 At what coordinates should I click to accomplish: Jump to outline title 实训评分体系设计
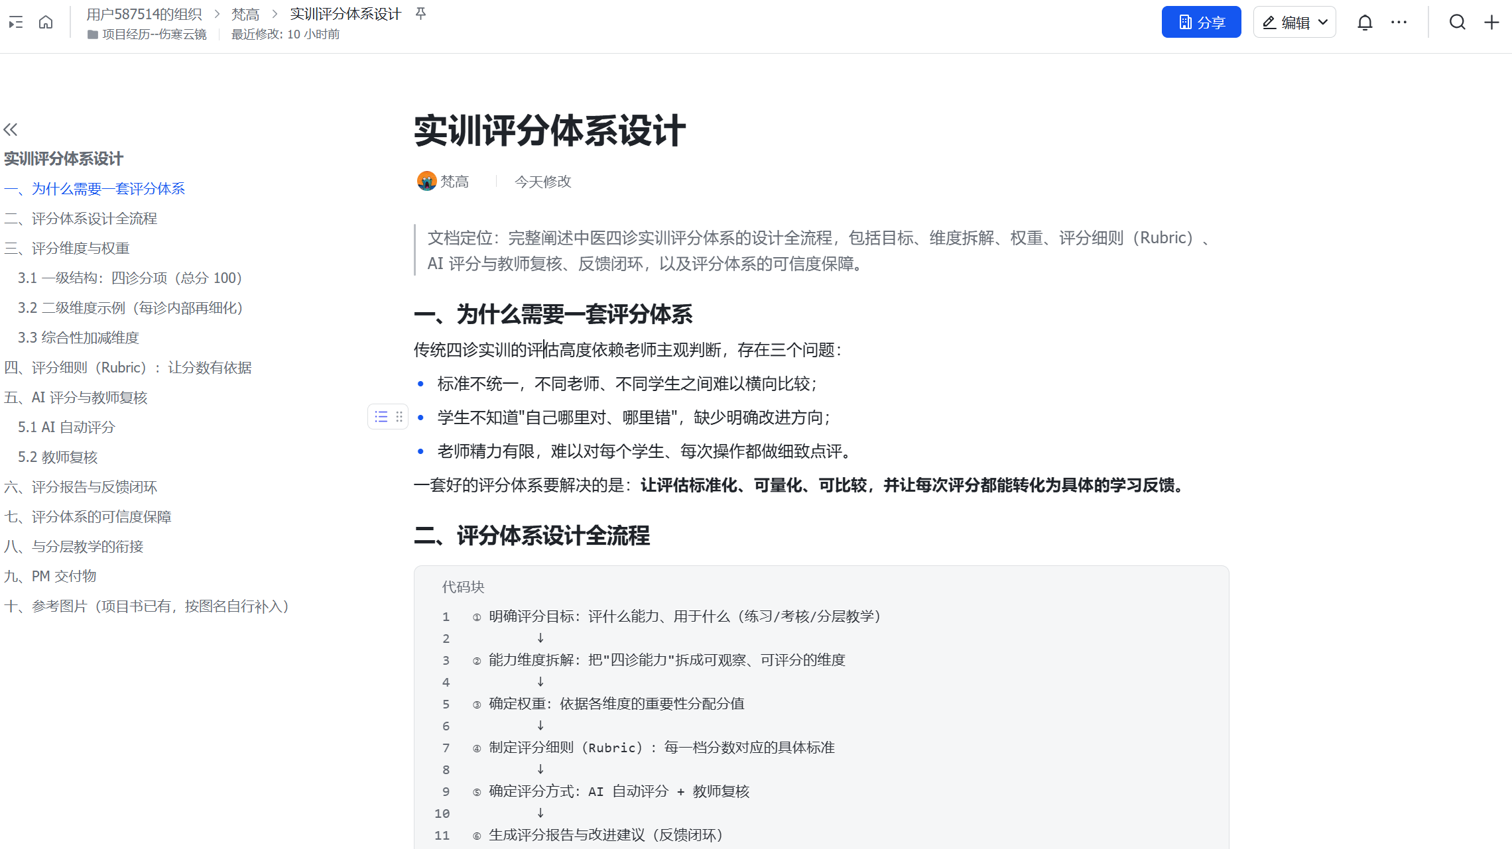click(x=64, y=159)
